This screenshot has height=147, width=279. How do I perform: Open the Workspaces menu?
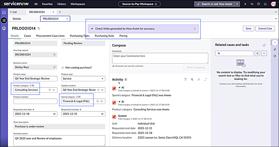pos(78,4)
